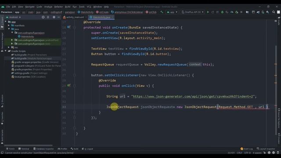Viewport: 281px width, 158px height.
Task: Click the json-generator.com URL string
Action: [193, 97]
